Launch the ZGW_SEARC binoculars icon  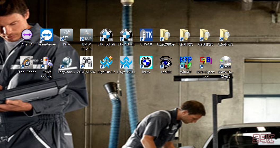[86, 62]
